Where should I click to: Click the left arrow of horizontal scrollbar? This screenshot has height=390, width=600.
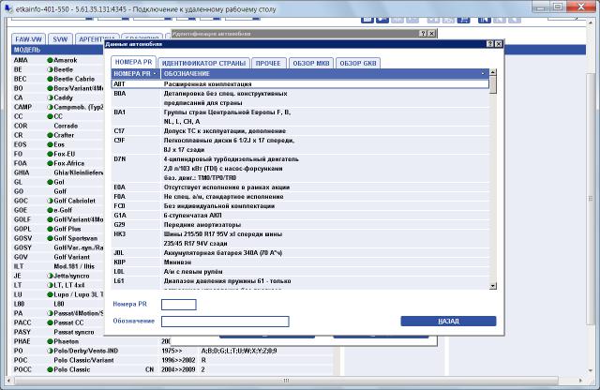tap(10, 381)
